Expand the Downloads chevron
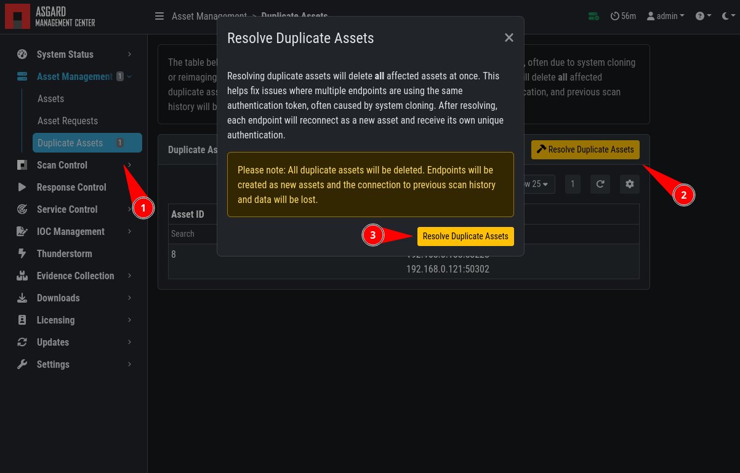740x473 pixels. (x=130, y=298)
